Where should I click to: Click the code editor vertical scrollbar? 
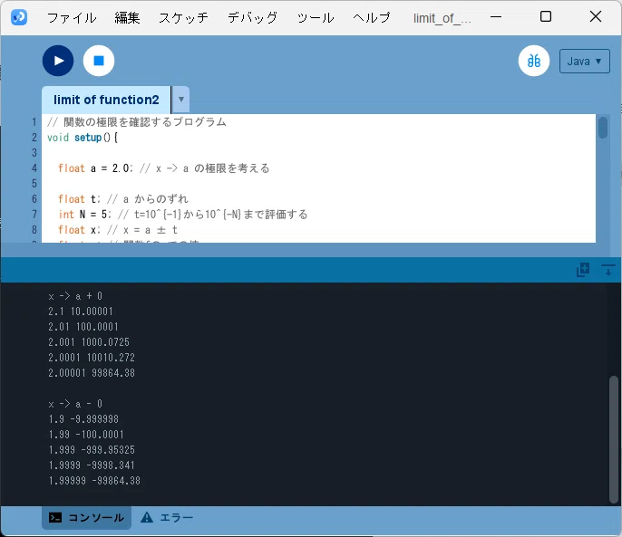603,128
